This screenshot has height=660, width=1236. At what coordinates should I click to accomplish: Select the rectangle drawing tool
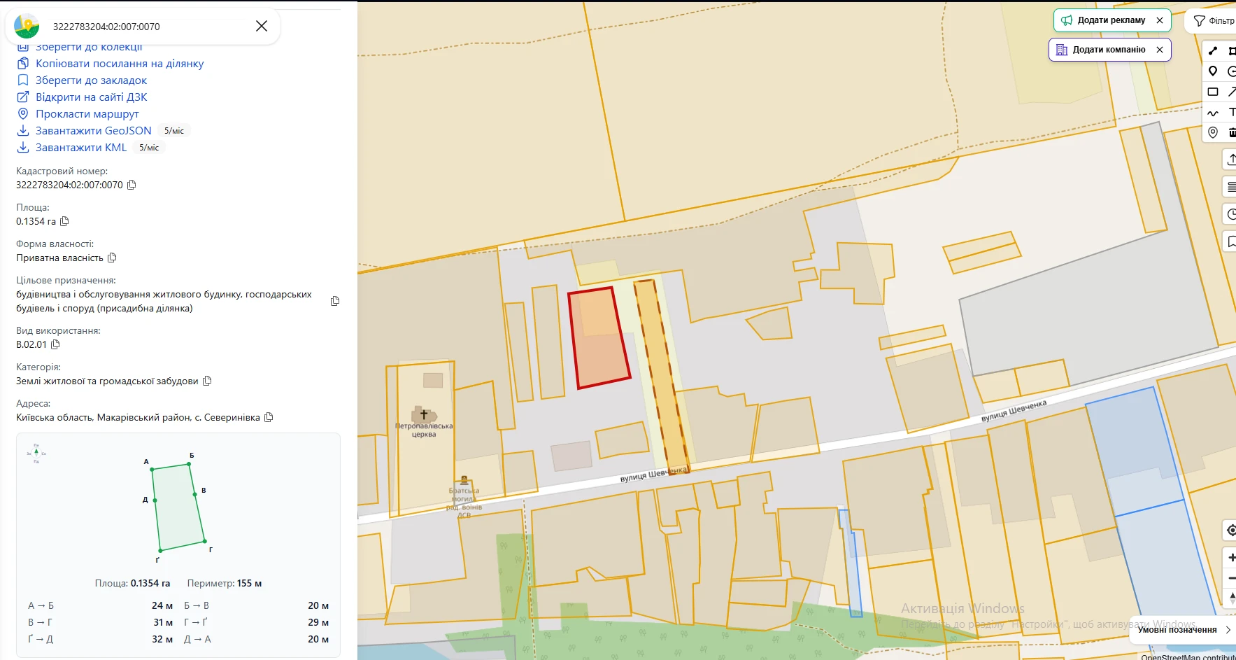pyautogui.click(x=1213, y=92)
